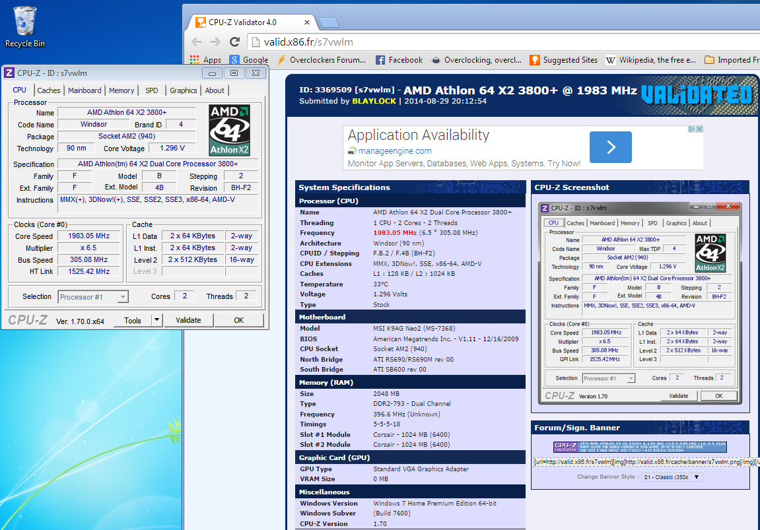Image resolution: width=760 pixels, height=530 pixels.
Task: Click the Standard VGA Graphics Adapter text
Action: [x=421, y=469]
